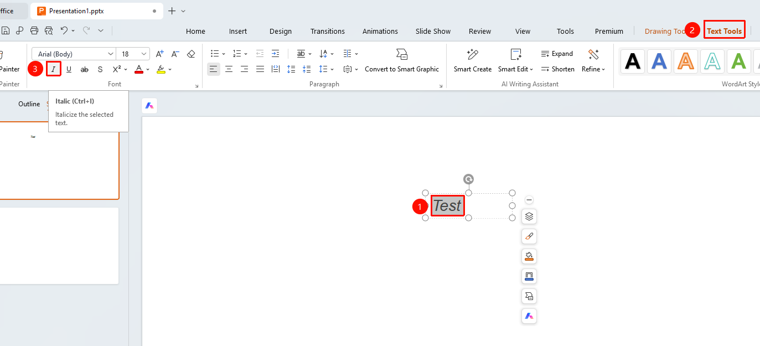The image size is (760, 346).
Task: Select the black fill WordArt style
Action: 632,61
